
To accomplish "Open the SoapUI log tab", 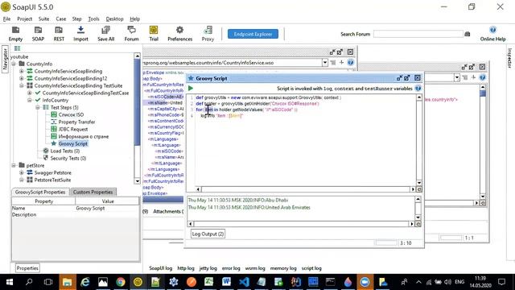I will [161, 268].
